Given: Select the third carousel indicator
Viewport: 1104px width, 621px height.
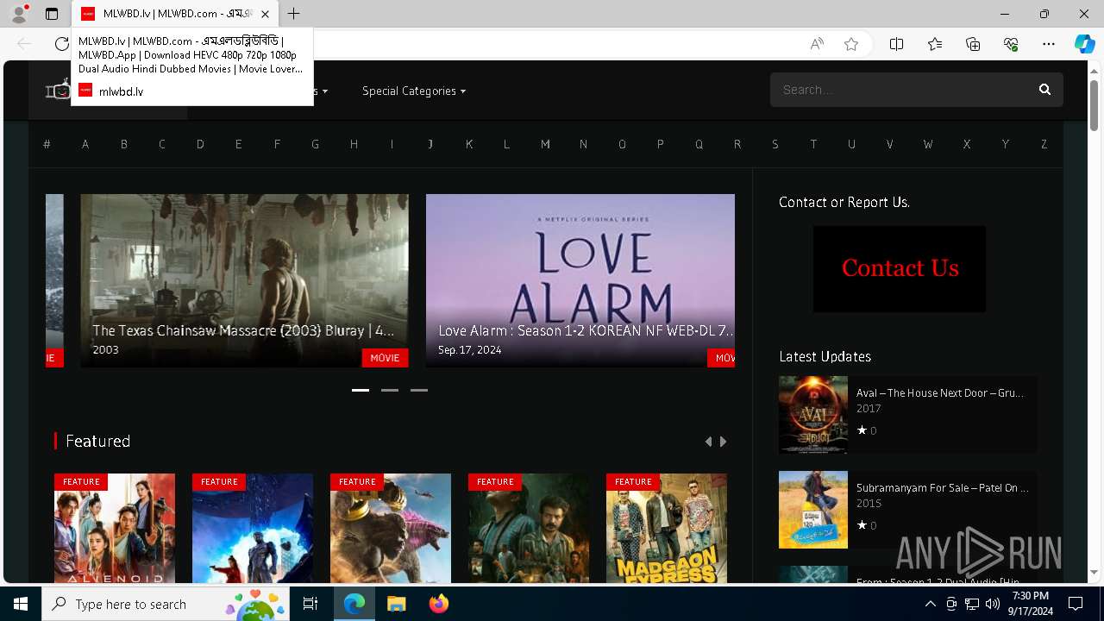Looking at the screenshot, I should (x=419, y=390).
